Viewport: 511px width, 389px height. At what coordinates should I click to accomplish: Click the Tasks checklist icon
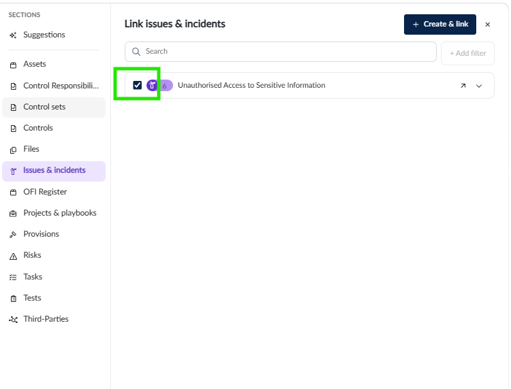(x=13, y=277)
